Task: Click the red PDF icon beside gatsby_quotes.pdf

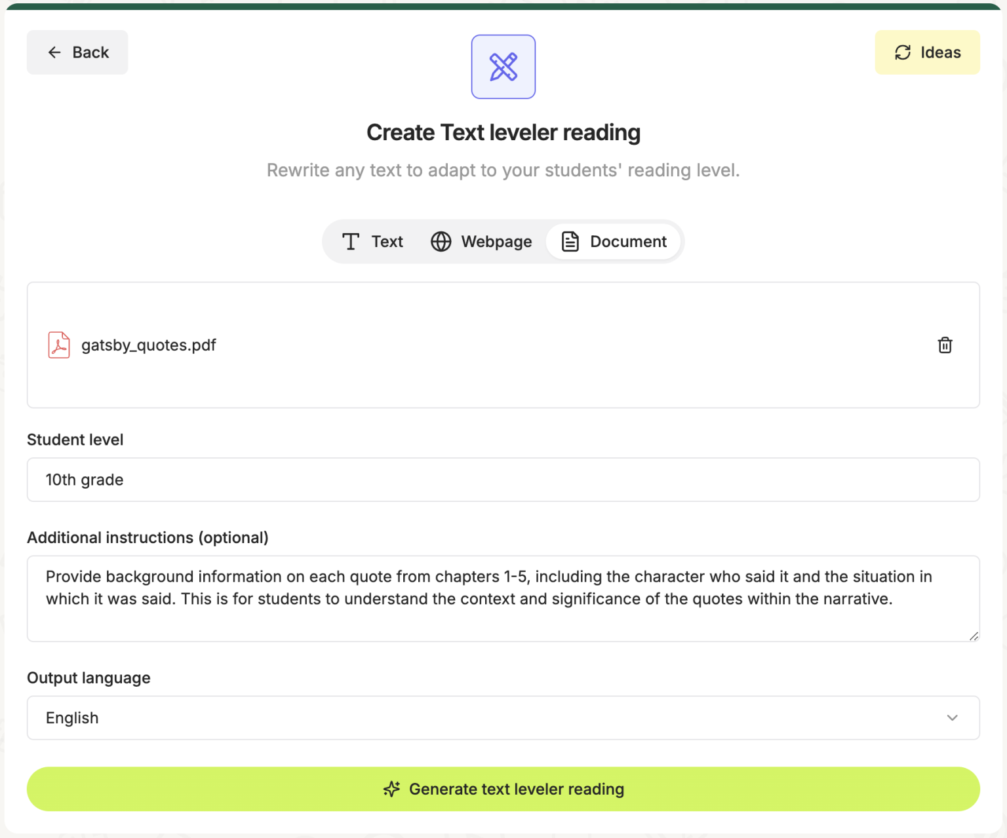Action: [x=58, y=345]
